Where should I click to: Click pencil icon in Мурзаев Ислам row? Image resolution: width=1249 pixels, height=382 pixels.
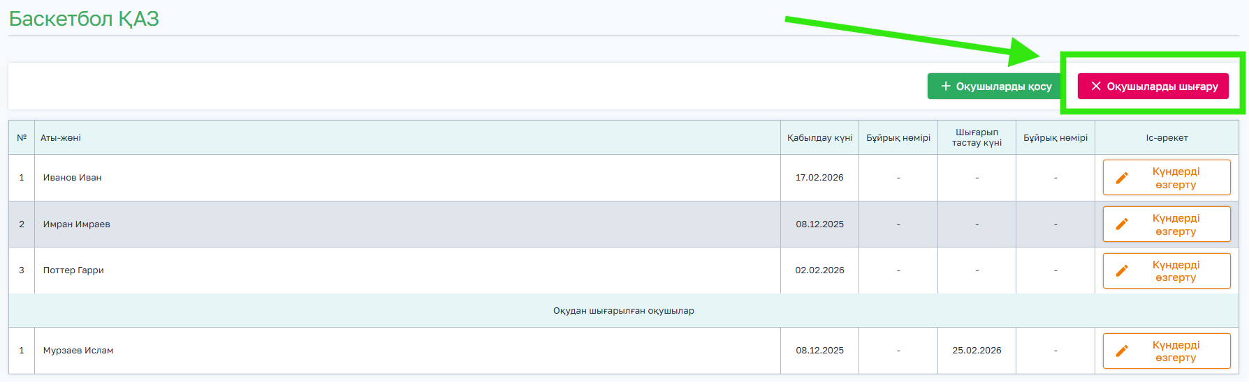(x=1122, y=351)
